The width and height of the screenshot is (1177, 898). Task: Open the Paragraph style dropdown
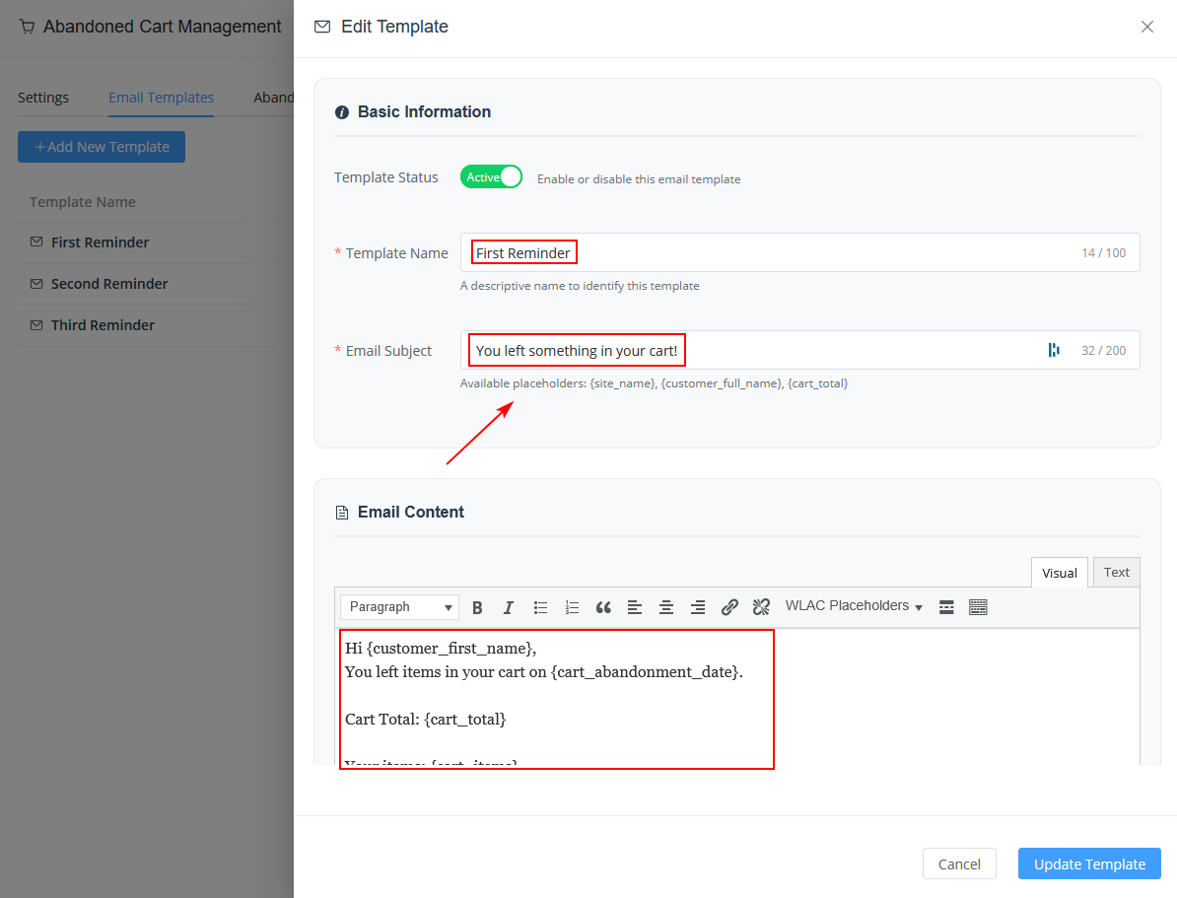click(x=398, y=606)
